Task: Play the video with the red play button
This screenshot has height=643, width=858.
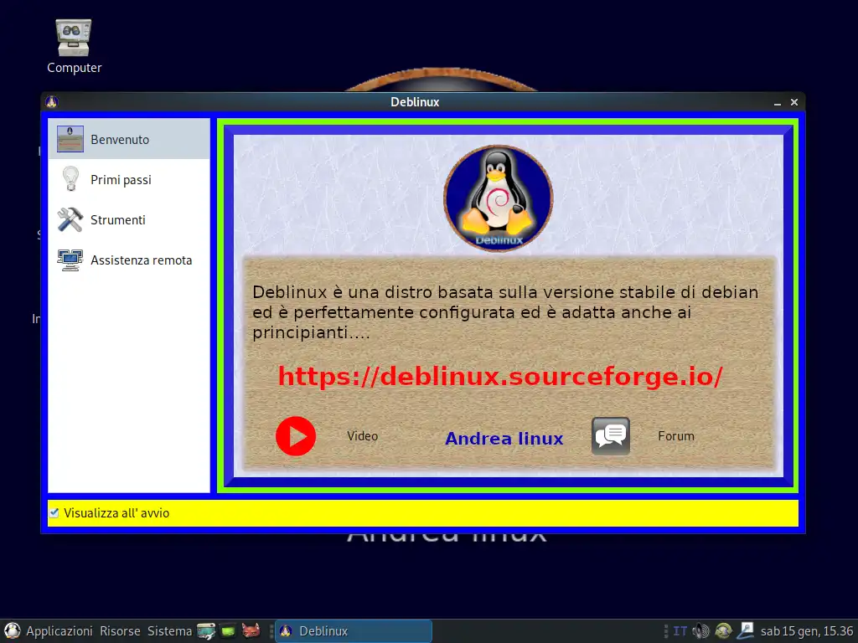Action: click(296, 436)
